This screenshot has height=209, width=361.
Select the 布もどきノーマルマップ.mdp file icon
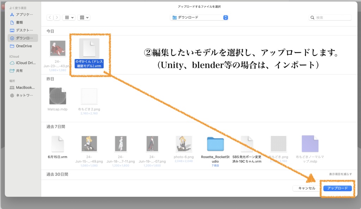(x=310, y=144)
